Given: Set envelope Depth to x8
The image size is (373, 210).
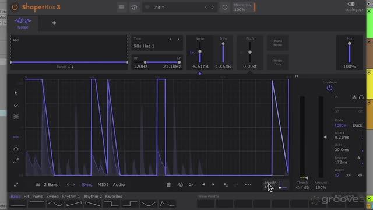Looking at the screenshot, I should click(360, 175).
